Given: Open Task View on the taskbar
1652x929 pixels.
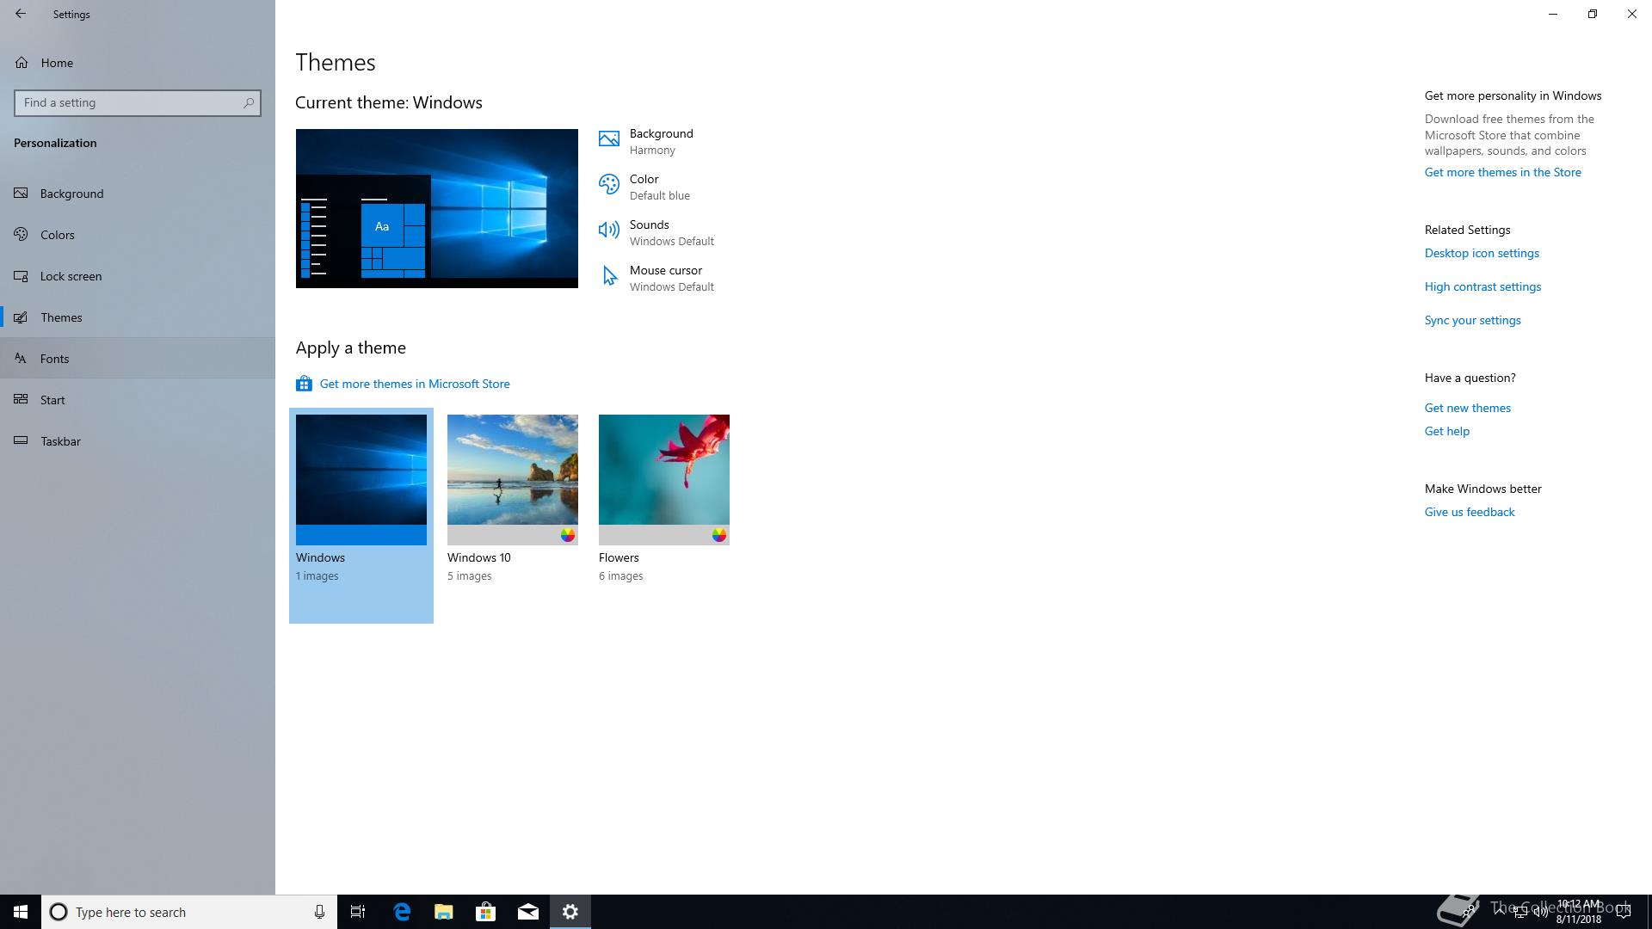Looking at the screenshot, I should [358, 912].
